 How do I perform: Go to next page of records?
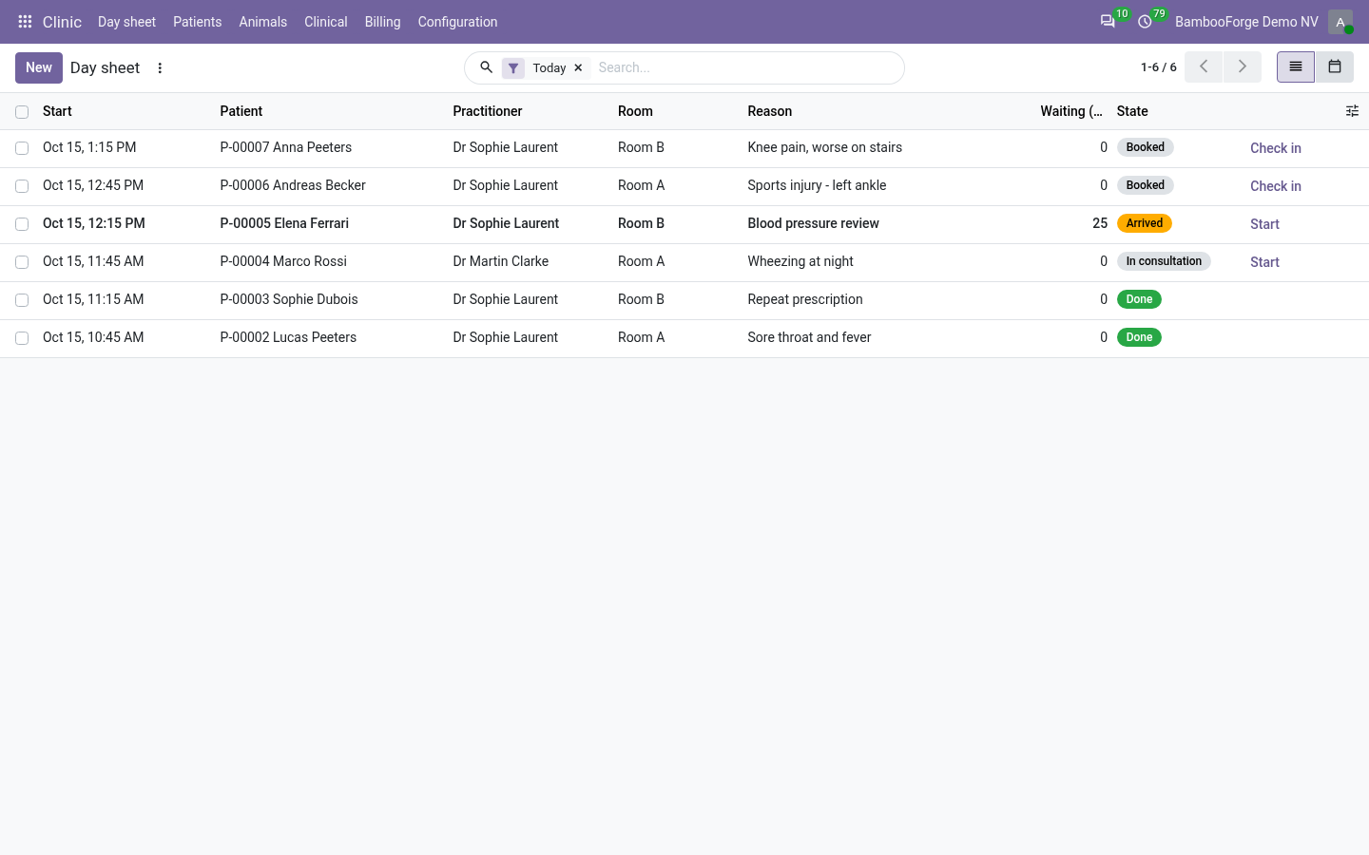point(1242,66)
